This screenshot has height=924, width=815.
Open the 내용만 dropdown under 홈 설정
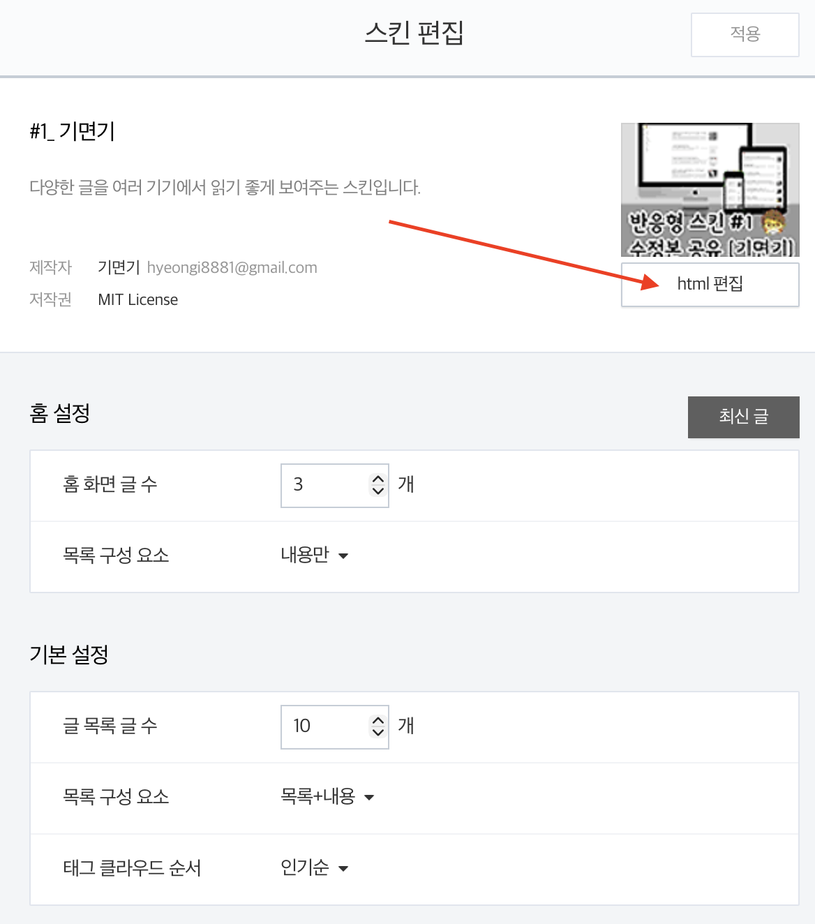[313, 556]
